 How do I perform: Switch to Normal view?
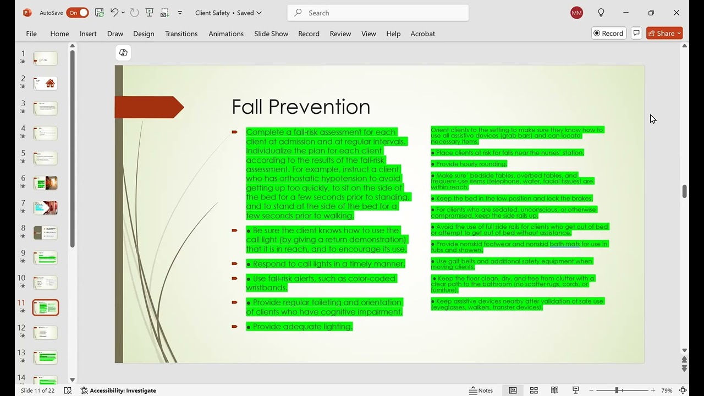[x=513, y=391]
